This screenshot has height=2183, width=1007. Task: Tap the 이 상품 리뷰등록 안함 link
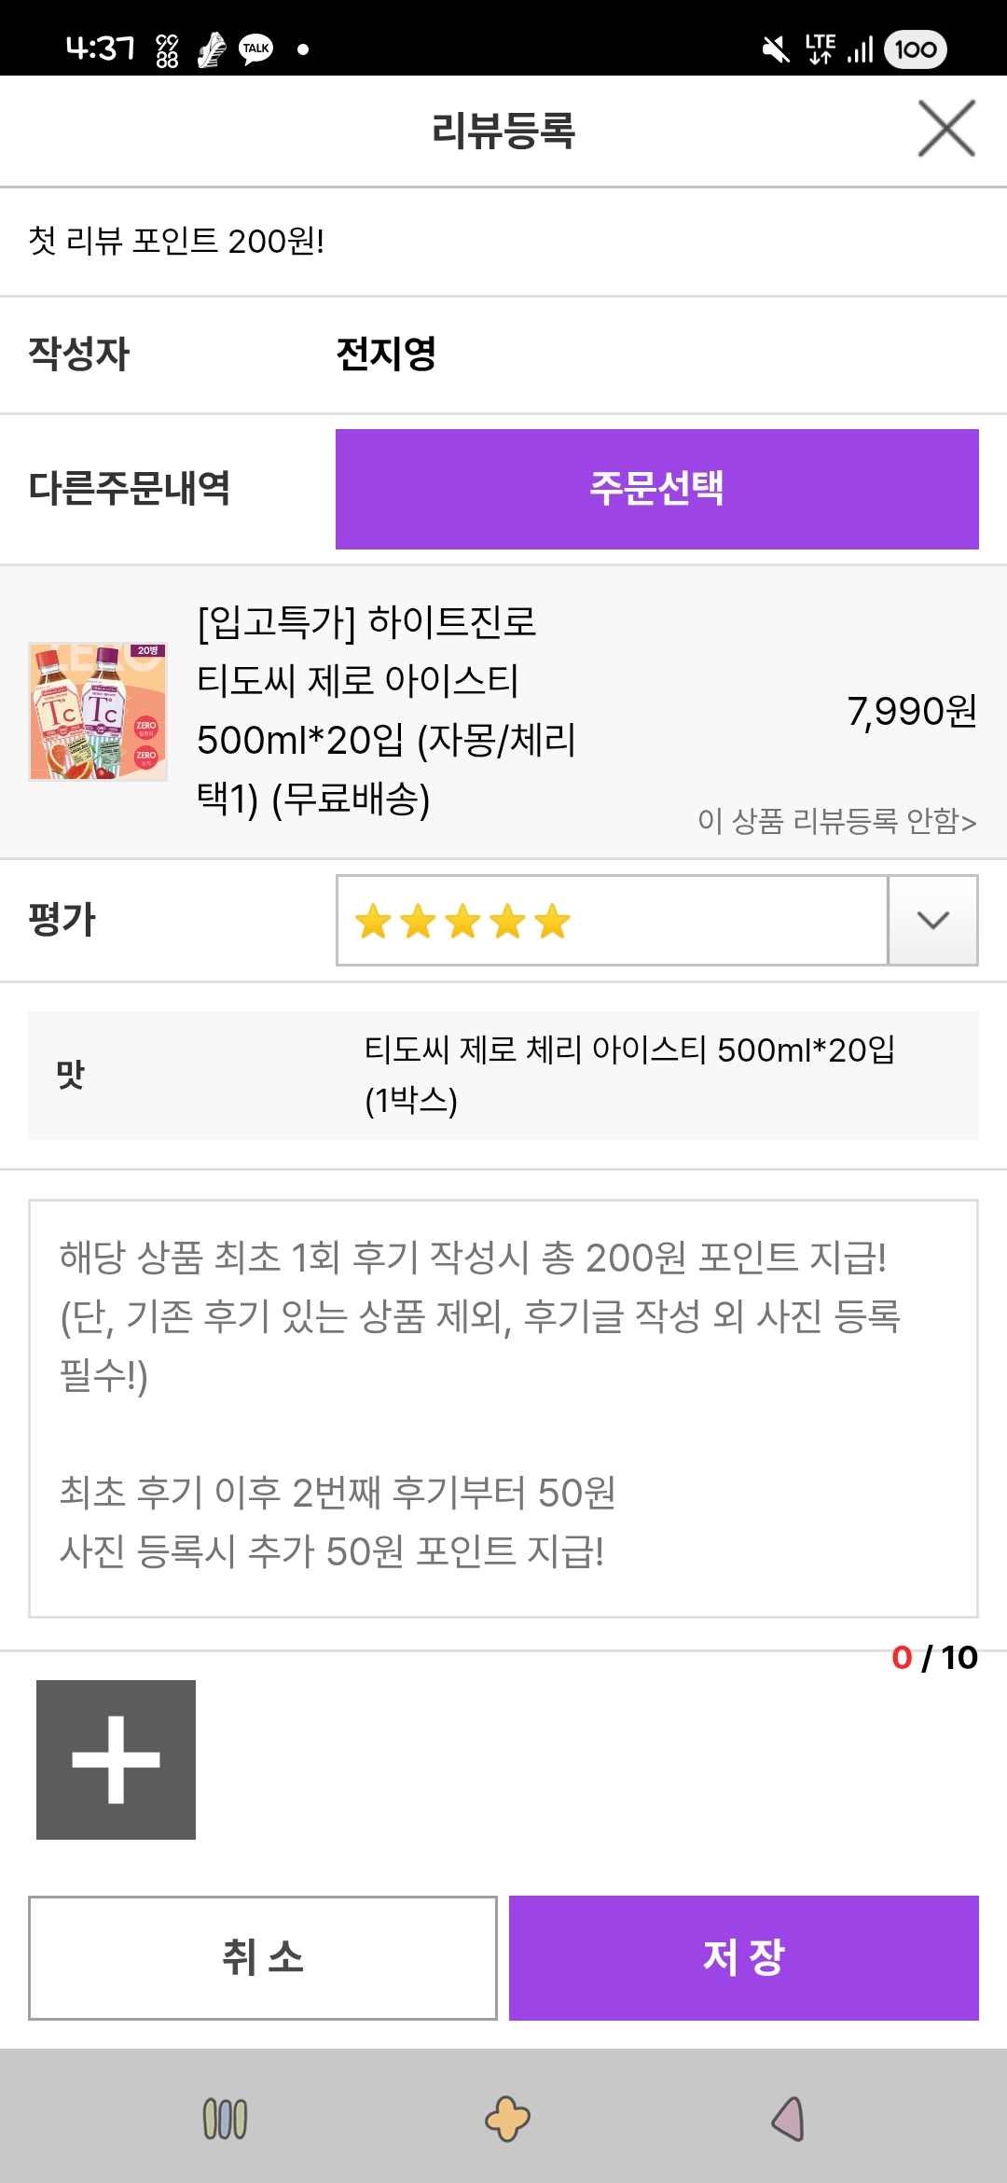(x=836, y=821)
